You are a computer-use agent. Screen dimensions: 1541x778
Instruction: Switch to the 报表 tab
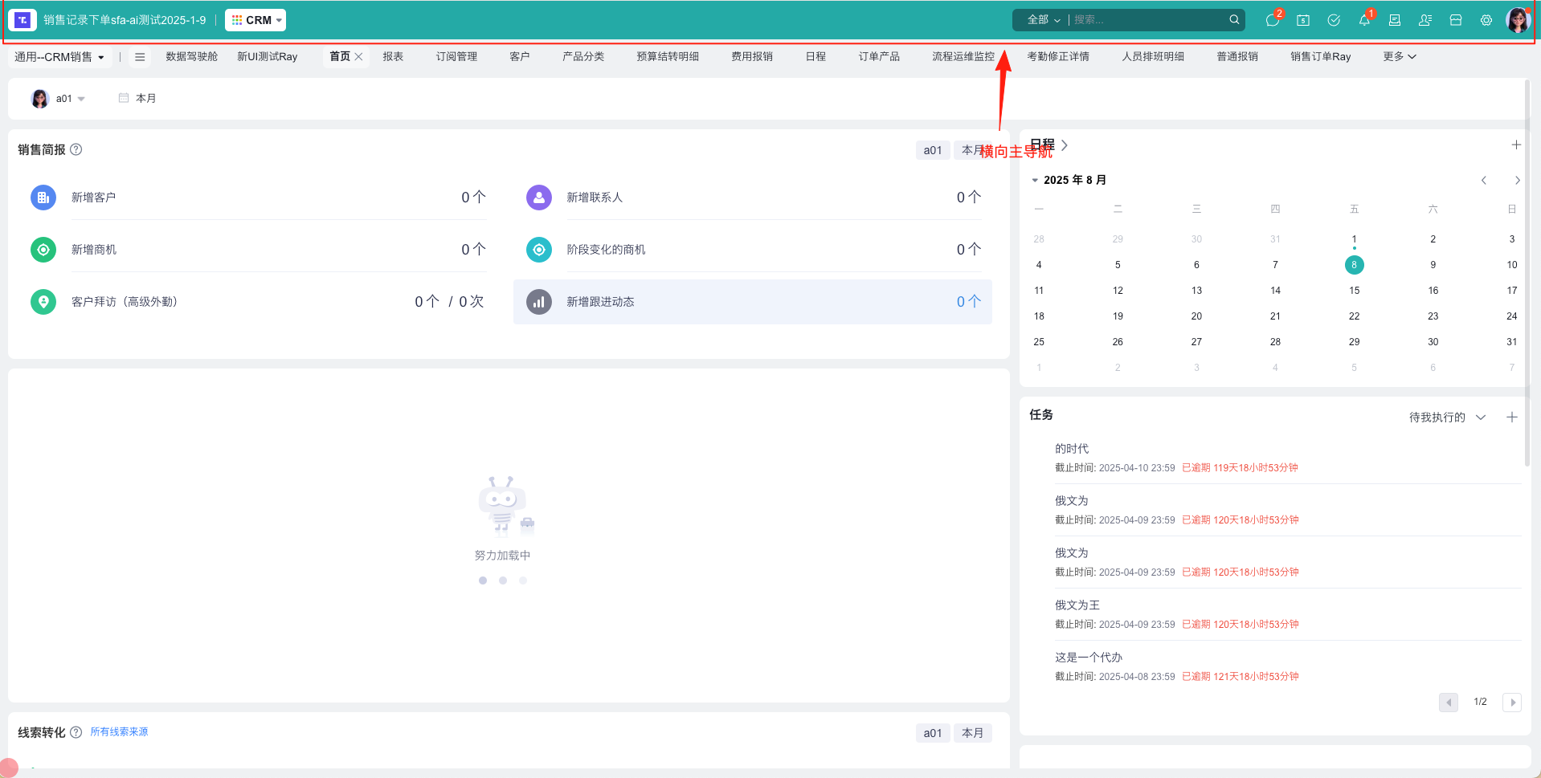[393, 57]
